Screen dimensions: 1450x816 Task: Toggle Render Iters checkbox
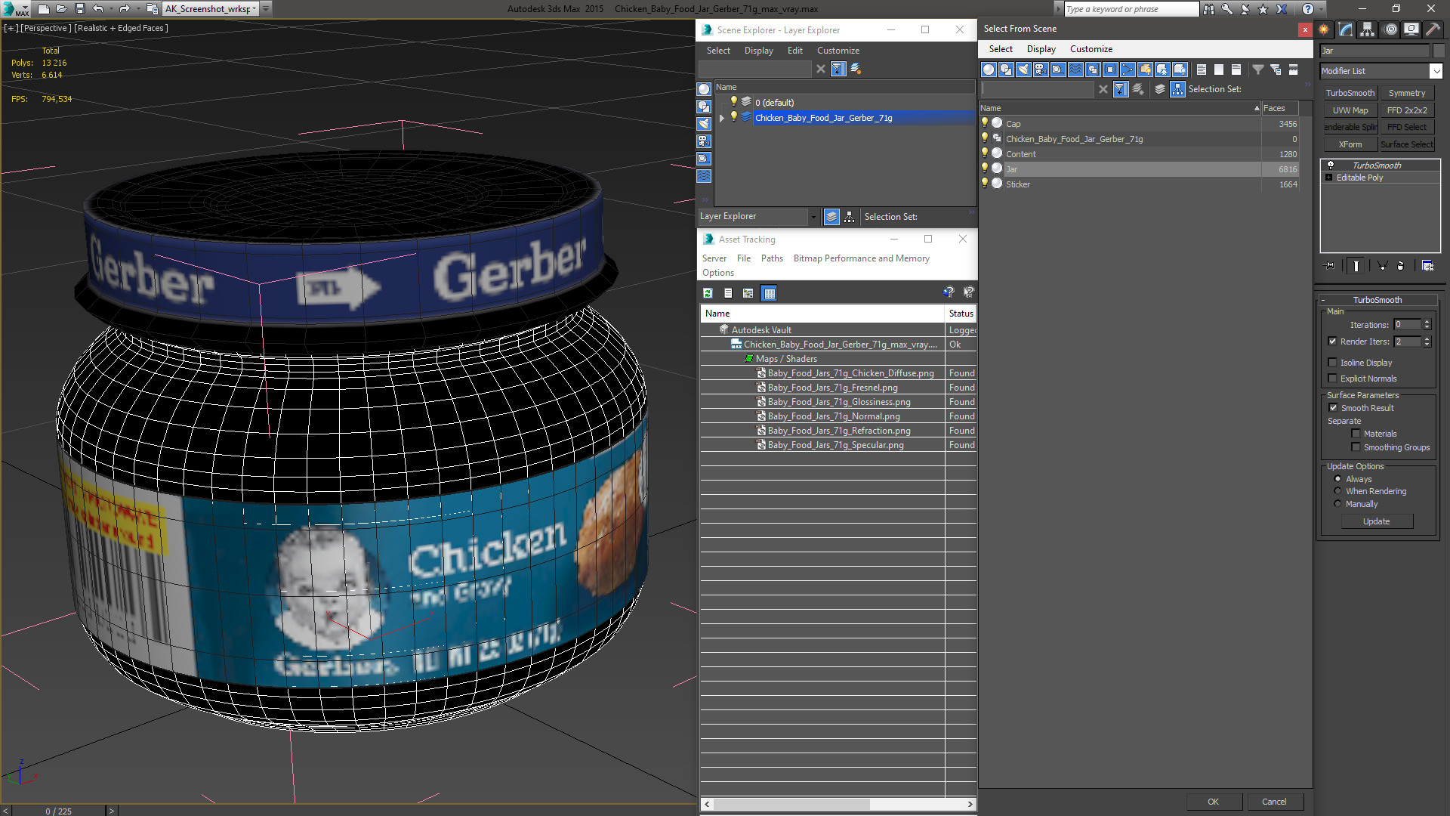1332,342
